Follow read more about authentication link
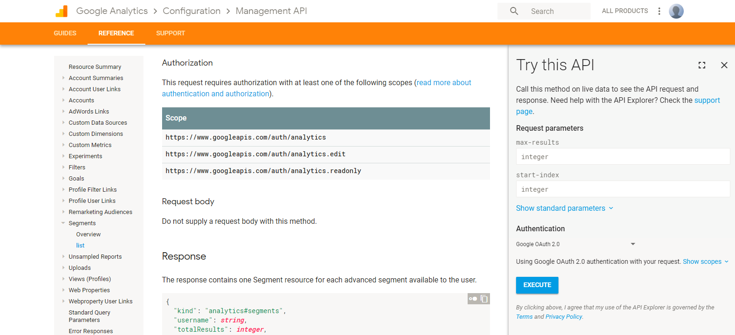The image size is (735, 335). pos(317,88)
